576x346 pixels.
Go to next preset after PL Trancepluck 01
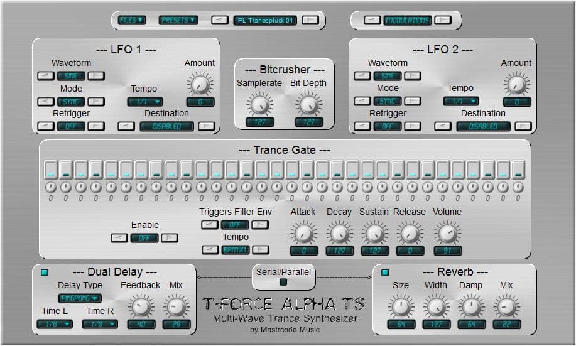pyautogui.click(x=310, y=20)
